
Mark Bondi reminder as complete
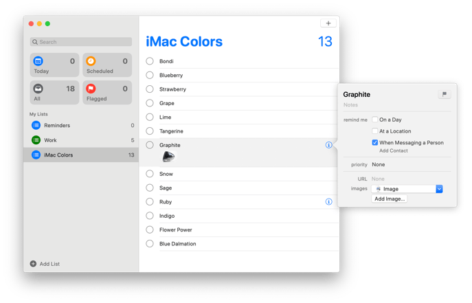(x=150, y=61)
